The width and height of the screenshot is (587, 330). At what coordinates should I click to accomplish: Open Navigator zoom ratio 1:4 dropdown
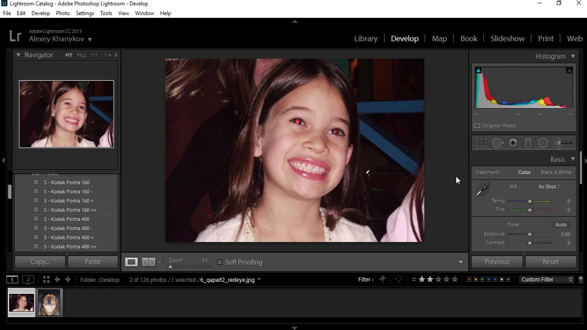[x=111, y=55]
